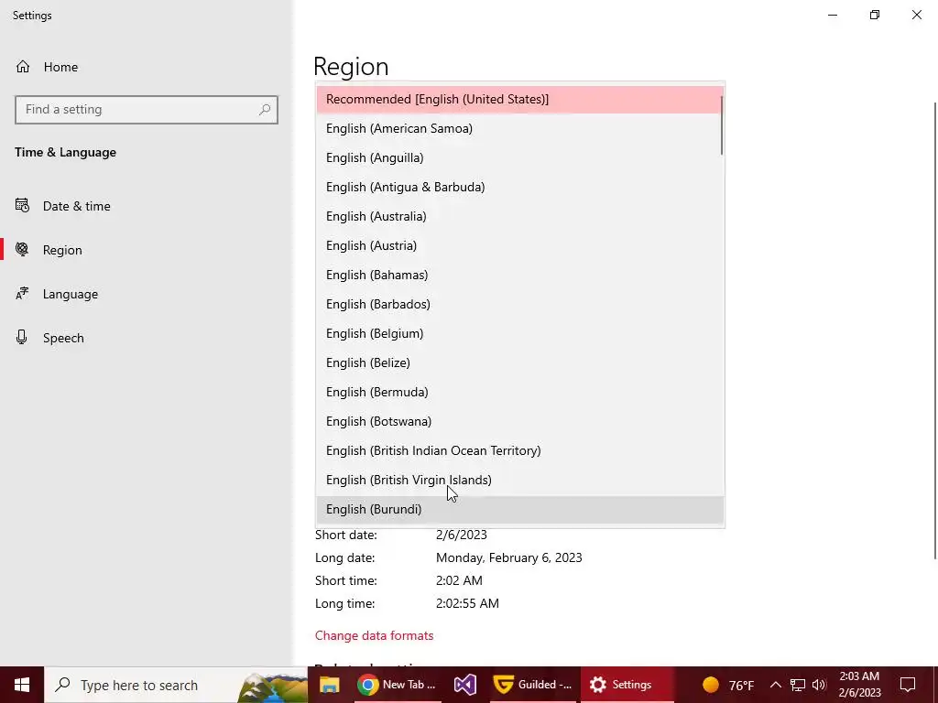Open the Home settings page icon
Viewport: 938px width, 703px height.
tap(23, 66)
